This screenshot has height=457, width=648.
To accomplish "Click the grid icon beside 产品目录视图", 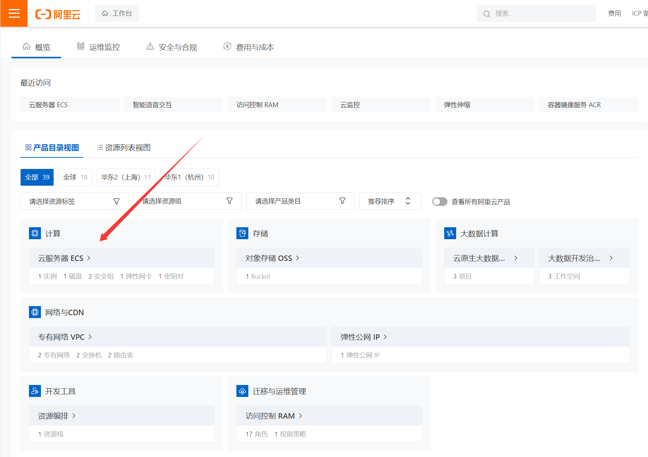I will 28,148.
